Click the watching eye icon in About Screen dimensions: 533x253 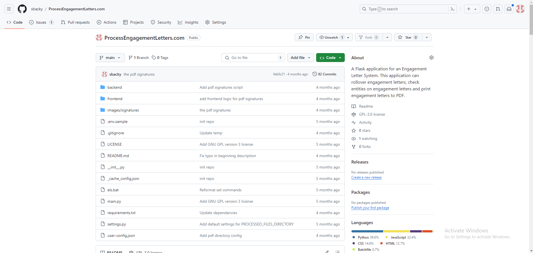(x=354, y=138)
